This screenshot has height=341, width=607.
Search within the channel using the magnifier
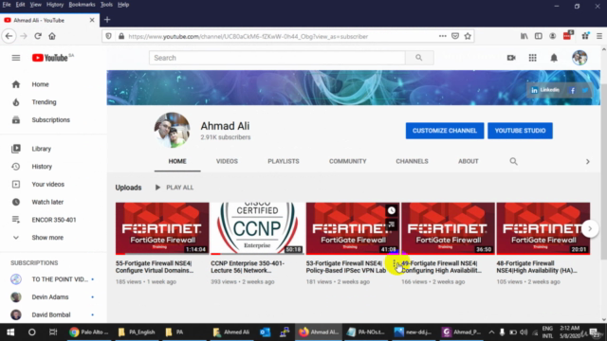coord(513,161)
